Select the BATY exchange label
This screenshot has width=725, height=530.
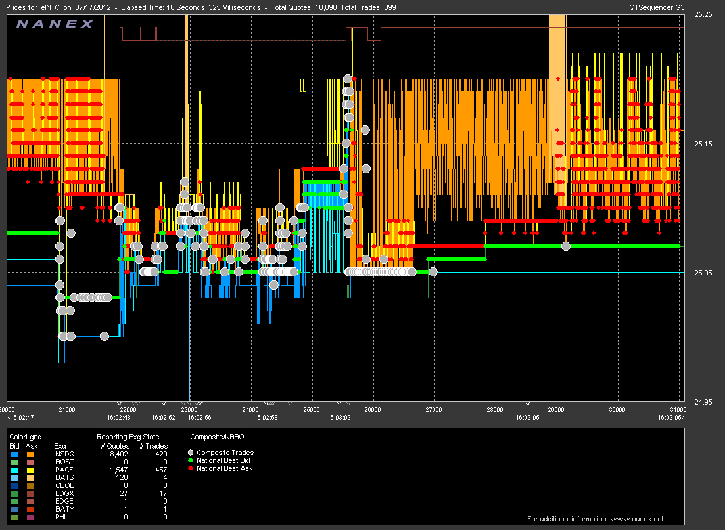coord(64,509)
